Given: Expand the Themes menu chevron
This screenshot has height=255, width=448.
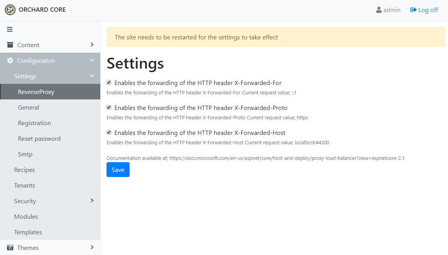Looking at the screenshot, I should click(x=92, y=247).
